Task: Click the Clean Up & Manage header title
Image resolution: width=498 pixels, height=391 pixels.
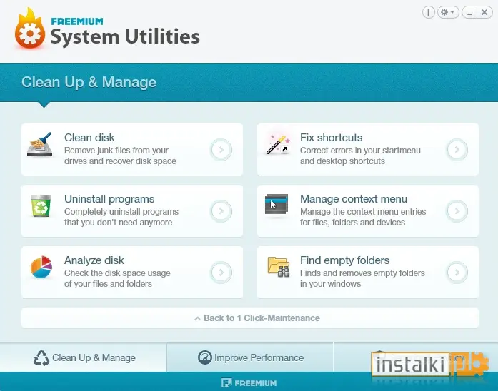Action: [x=89, y=82]
